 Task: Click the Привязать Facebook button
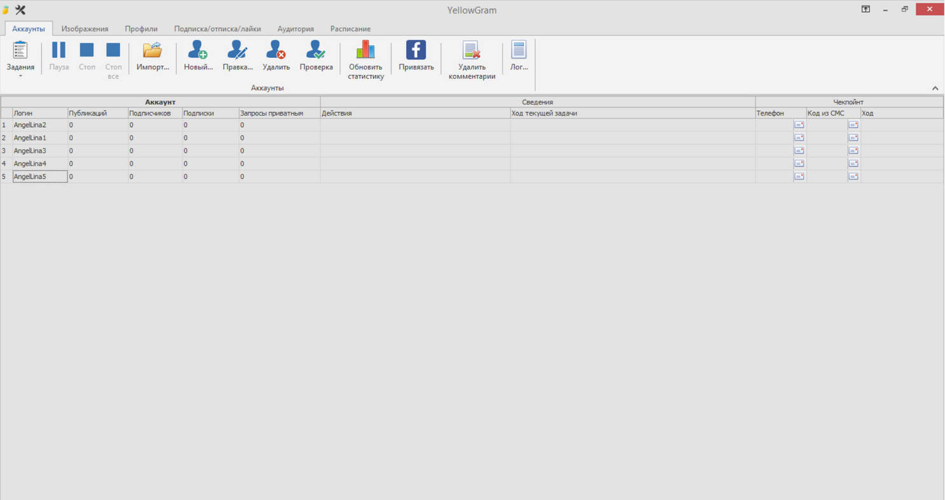click(x=416, y=57)
